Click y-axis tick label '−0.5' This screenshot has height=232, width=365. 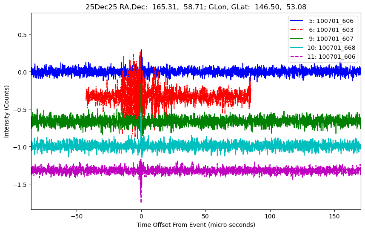pos(20,109)
